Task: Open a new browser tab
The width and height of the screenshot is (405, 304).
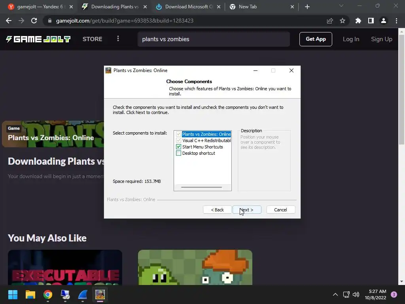Action: tap(307, 7)
